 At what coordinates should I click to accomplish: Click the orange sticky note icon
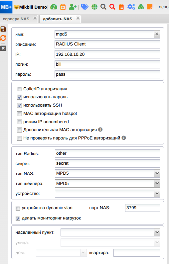click(150, 7)
